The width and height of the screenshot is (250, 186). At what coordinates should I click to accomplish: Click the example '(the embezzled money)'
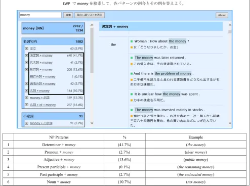(196, 174)
